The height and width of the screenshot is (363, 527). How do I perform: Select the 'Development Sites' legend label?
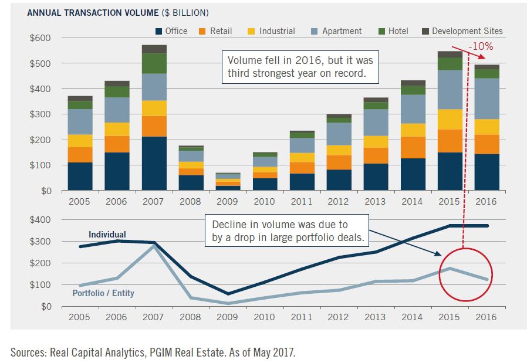click(467, 31)
